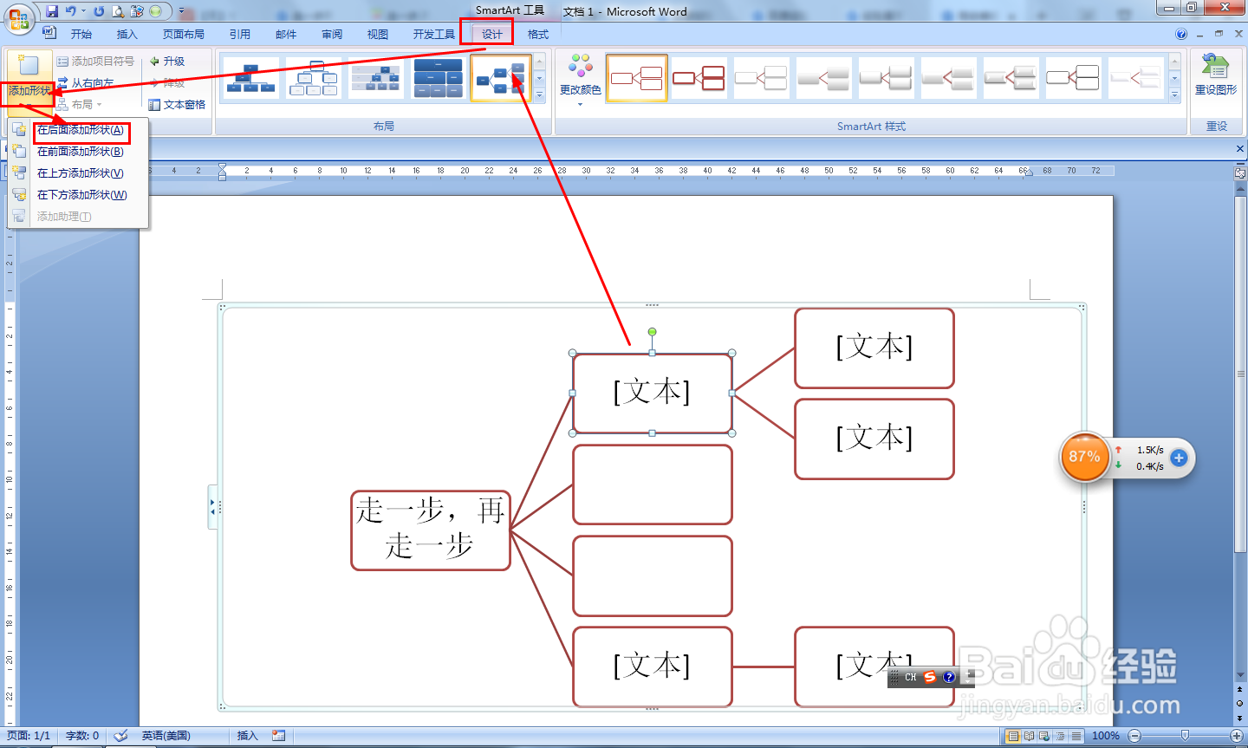The image size is (1248, 748).
Task: Customize the Quick Access Toolbar dropdown
Action: [x=182, y=11]
